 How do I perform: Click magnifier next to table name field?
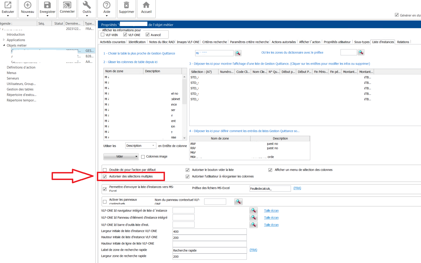pyautogui.click(x=238, y=53)
